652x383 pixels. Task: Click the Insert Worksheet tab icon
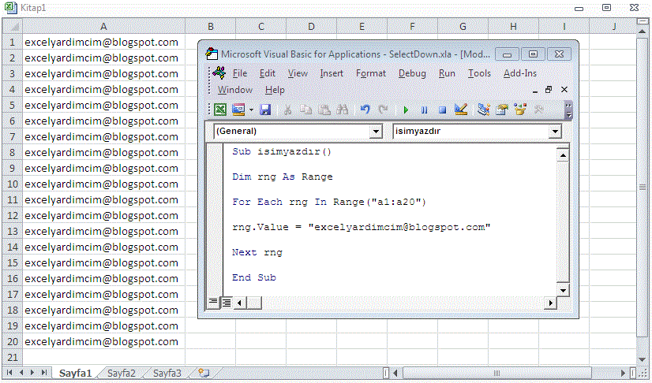(x=204, y=373)
